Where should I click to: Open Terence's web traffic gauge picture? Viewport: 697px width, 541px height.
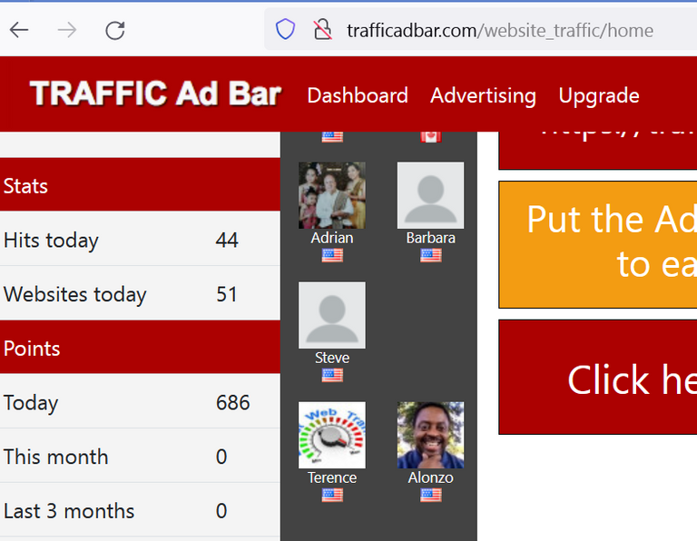pos(332,435)
